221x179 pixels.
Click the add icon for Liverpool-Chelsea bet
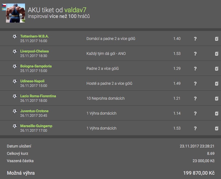click(x=217, y=54)
